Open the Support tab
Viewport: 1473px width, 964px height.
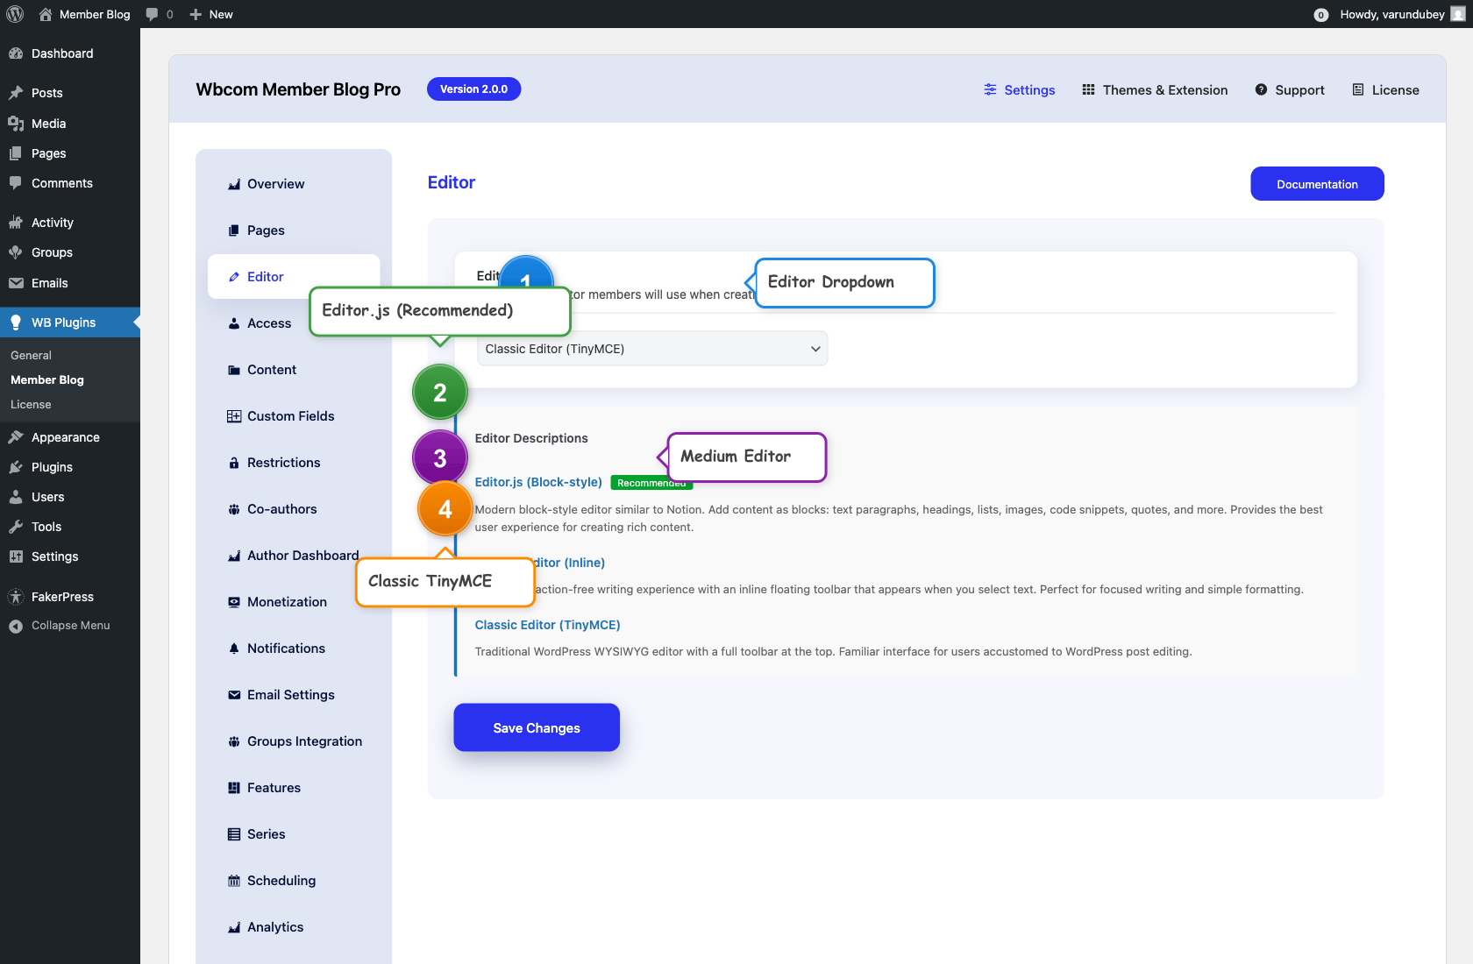pyautogui.click(x=1290, y=89)
